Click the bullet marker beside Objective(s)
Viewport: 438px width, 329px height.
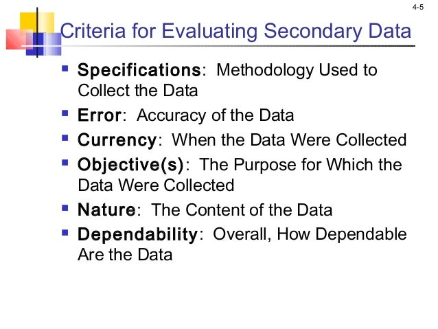point(65,163)
